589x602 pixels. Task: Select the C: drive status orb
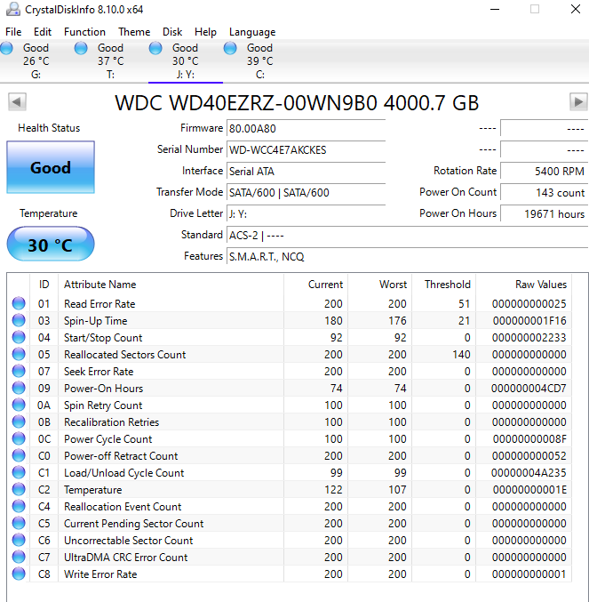(x=230, y=48)
